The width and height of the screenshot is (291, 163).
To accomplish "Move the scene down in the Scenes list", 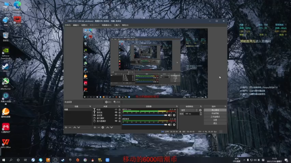I will click(79, 128).
